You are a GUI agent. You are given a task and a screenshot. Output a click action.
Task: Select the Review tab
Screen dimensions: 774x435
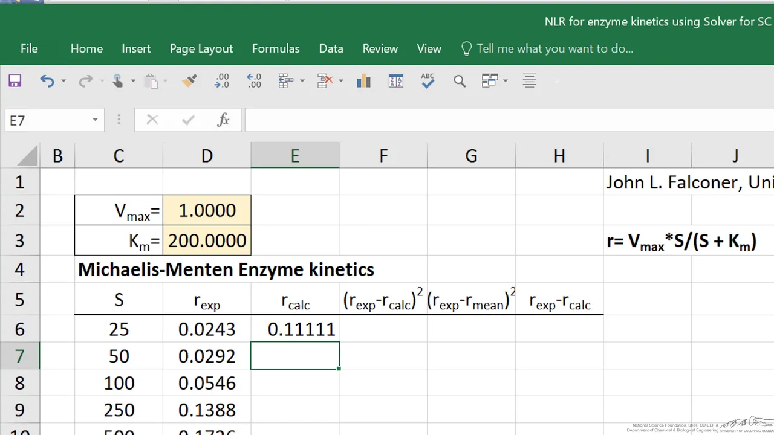point(380,49)
